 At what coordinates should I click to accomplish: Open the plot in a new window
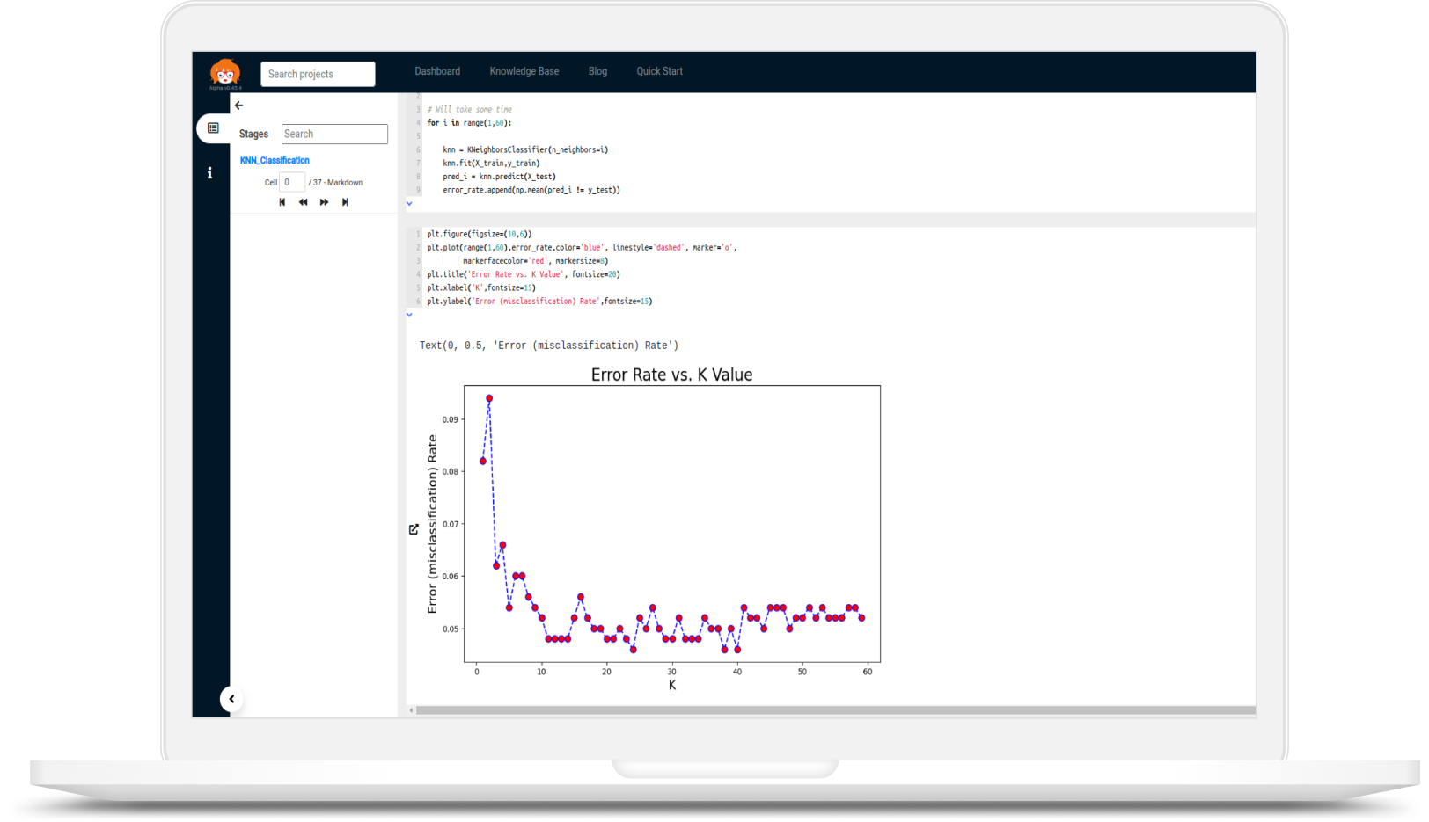coord(412,528)
